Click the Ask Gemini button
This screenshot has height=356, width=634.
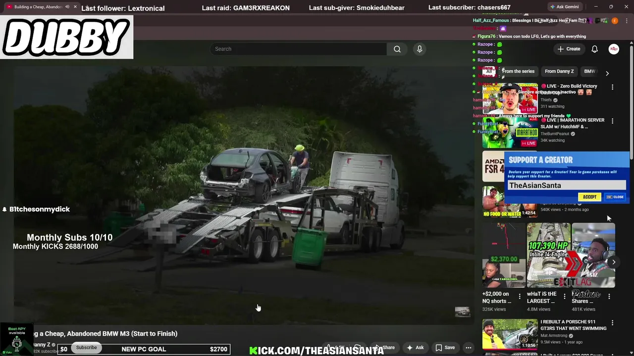(x=564, y=7)
